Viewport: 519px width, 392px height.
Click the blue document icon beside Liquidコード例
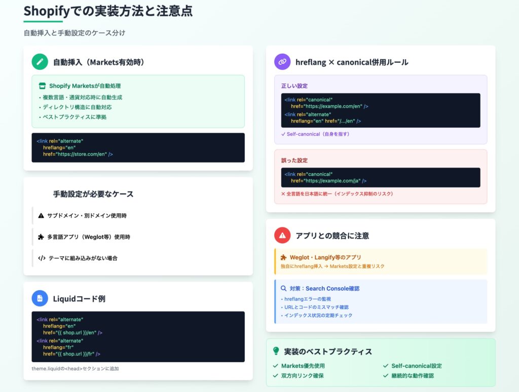[40, 298]
